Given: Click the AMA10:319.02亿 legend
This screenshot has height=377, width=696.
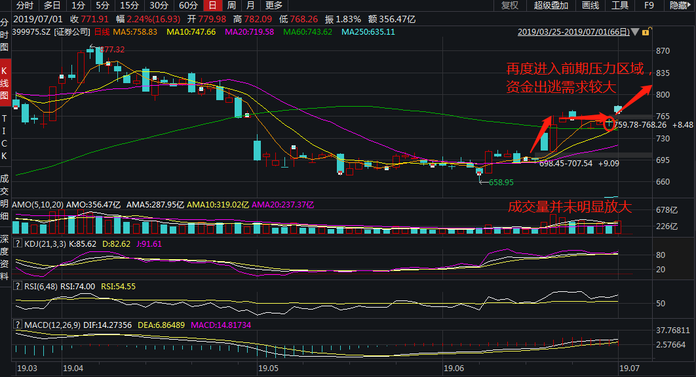Looking at the screenshot, I should 218,204.
